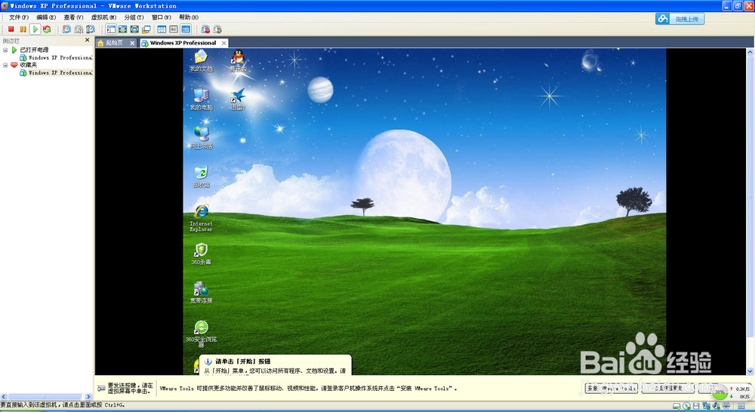Take a snapshot using the snapshot icon

[66, 29]
